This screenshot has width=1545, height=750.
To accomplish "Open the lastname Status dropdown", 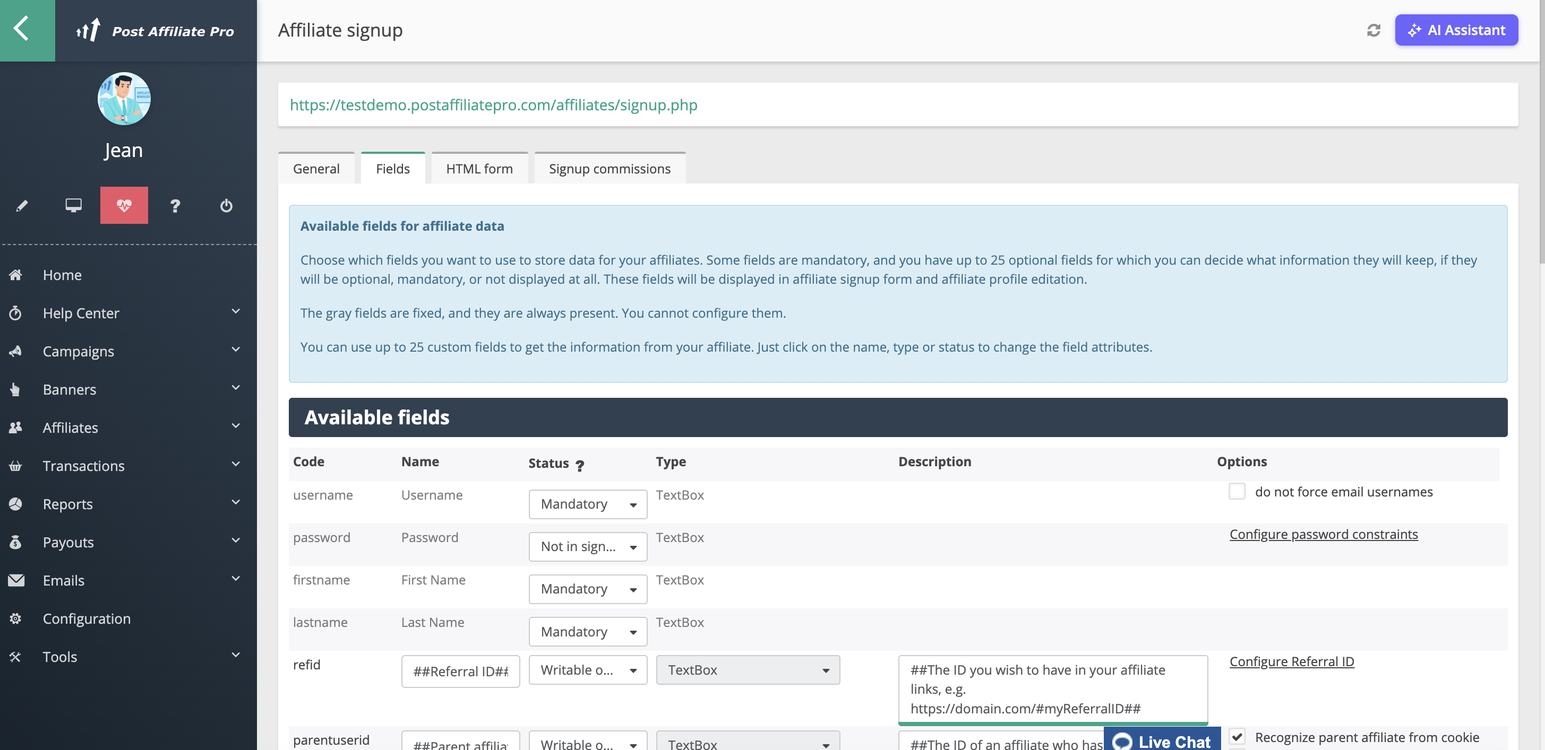I will [588, 631].
